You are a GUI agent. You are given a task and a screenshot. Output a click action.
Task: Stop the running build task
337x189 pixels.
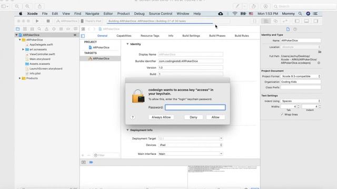coord(48,21)
